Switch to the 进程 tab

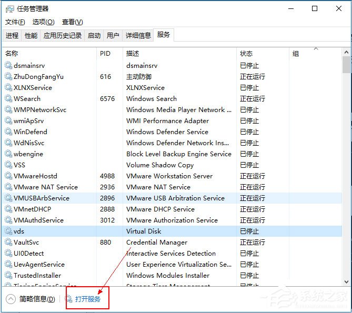click(x=12, y=36)
